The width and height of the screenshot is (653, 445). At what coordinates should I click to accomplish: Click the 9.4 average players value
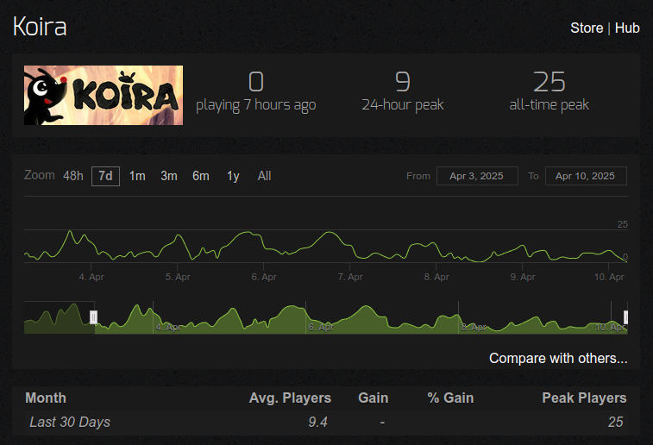point(317,422)
